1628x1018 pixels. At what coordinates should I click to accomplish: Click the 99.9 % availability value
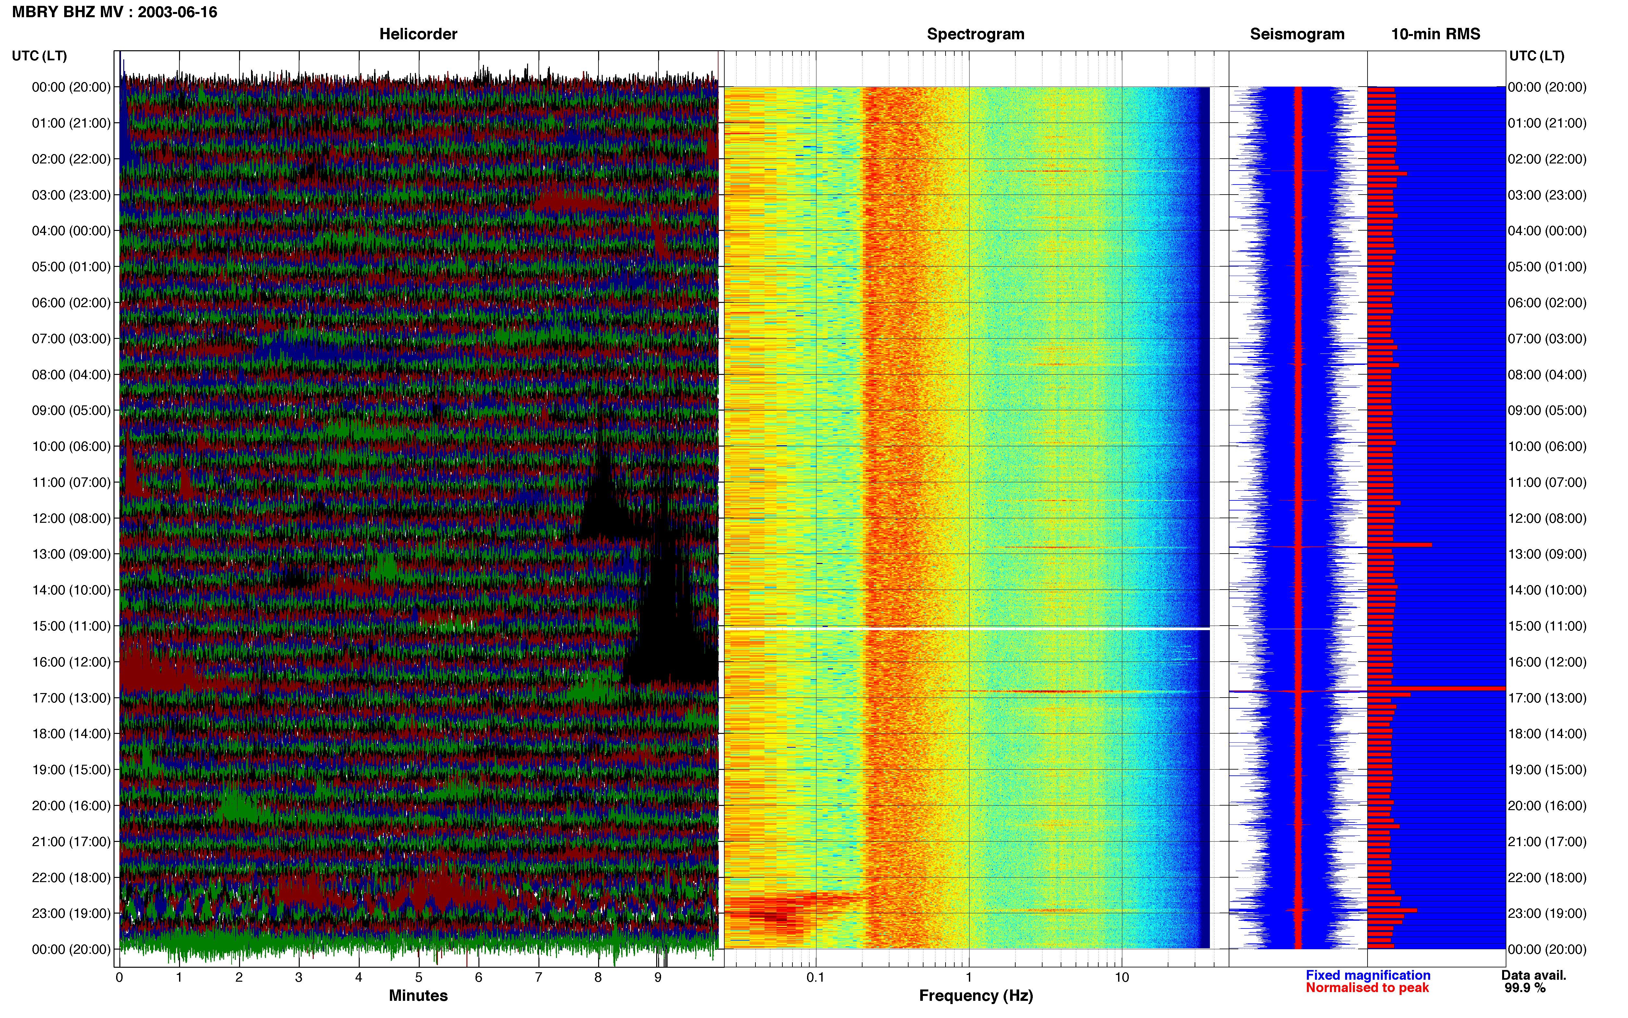[1525, 988]
